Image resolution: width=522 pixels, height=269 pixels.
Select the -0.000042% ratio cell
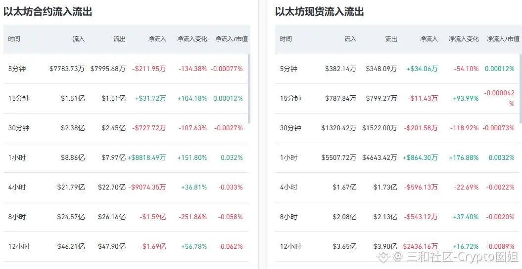pyautogui.click(x=499, y=98)
